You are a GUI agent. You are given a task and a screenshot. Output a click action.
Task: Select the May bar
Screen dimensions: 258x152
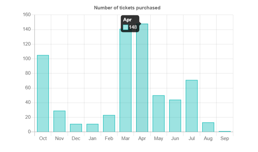159,114
